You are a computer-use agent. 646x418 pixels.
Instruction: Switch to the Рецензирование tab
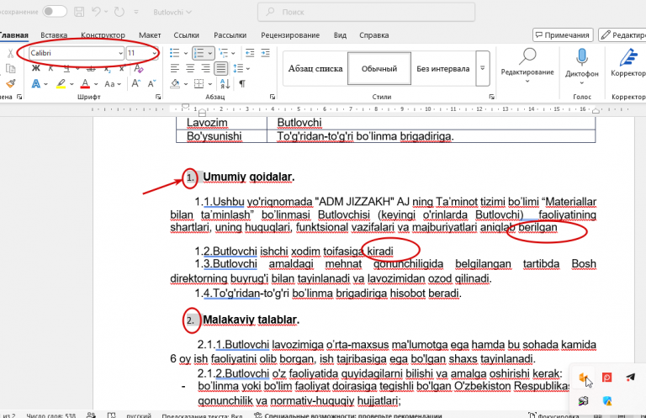pyautogui.click(x=290, y=35)
